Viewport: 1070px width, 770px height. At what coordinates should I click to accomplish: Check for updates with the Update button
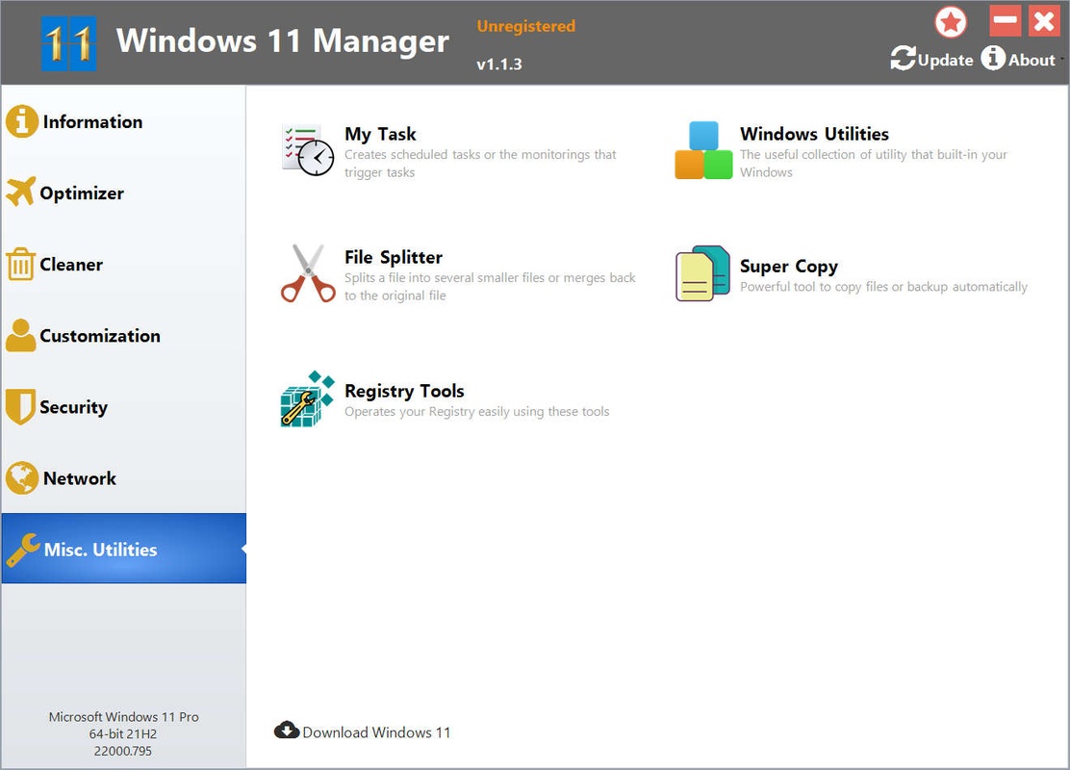pyautogui.click(x=931, y=59)
